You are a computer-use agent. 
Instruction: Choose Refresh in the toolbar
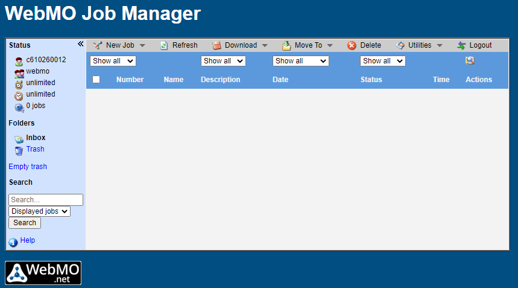point(185,45)
